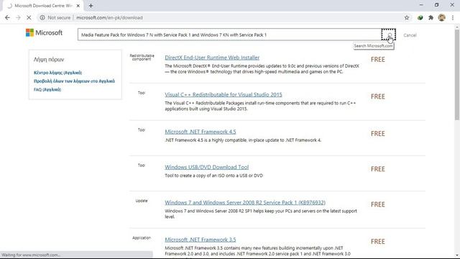Viewport: 460px width, 259px height.
Task: Open Microsoft .NET Framework 4.5 link
Action: [x=201, y=132]
